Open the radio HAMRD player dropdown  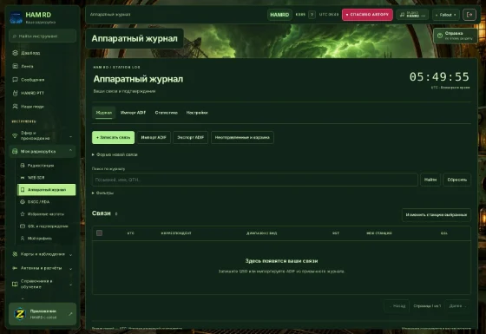coord(412,15)
